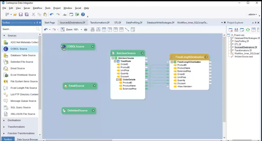Collapse the XmlJsonSource object box
Image resolution: width=262 pixels, height=141 pixels.
click(x=142, y=53)
